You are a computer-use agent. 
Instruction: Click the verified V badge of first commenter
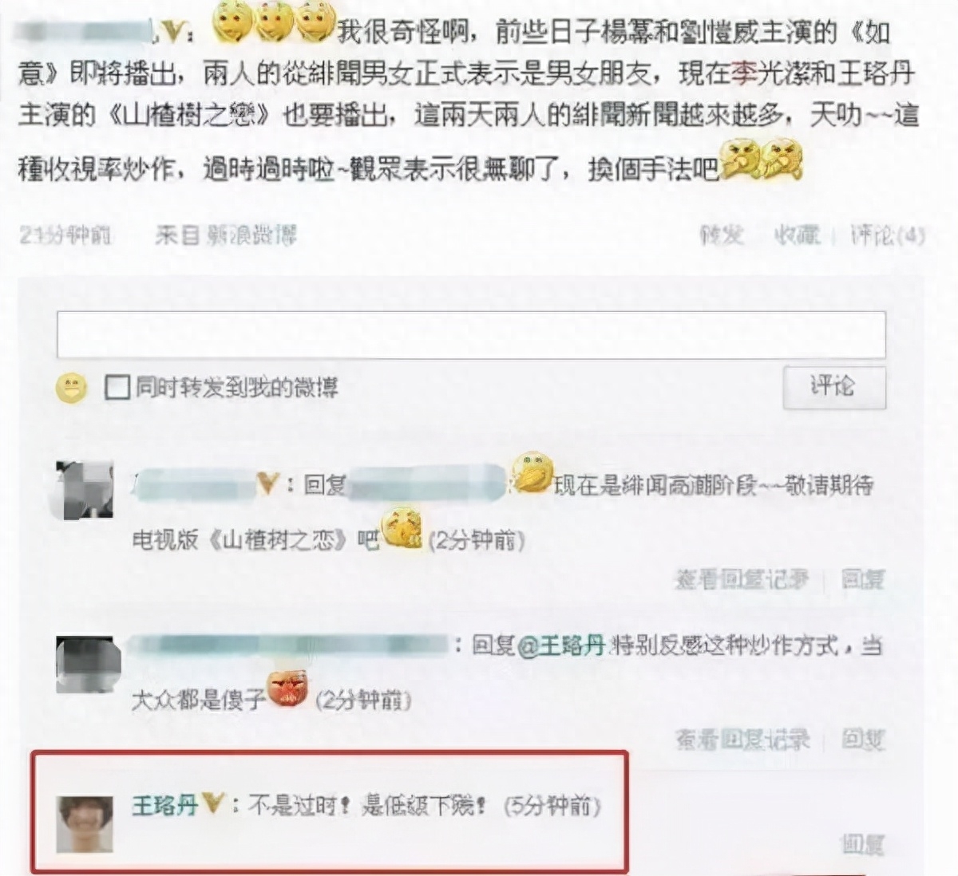pyautogui.click(x=267, y=483)
